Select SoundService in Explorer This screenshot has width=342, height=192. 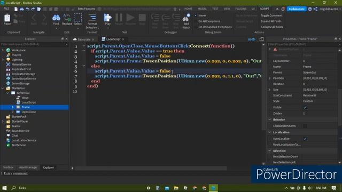(x=20, y=131)
